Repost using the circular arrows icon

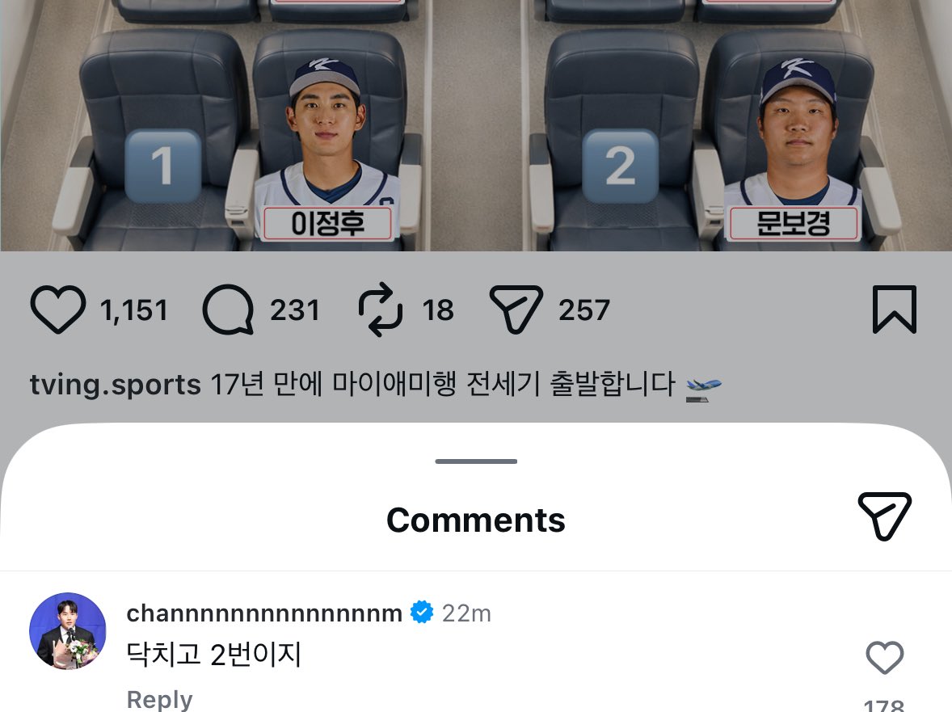pos(381,310)
